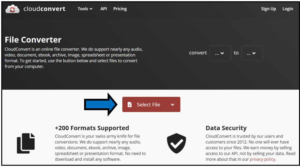Click the File Converter heading
Viewport: 300px width, 167px height.
coord(33,40)
